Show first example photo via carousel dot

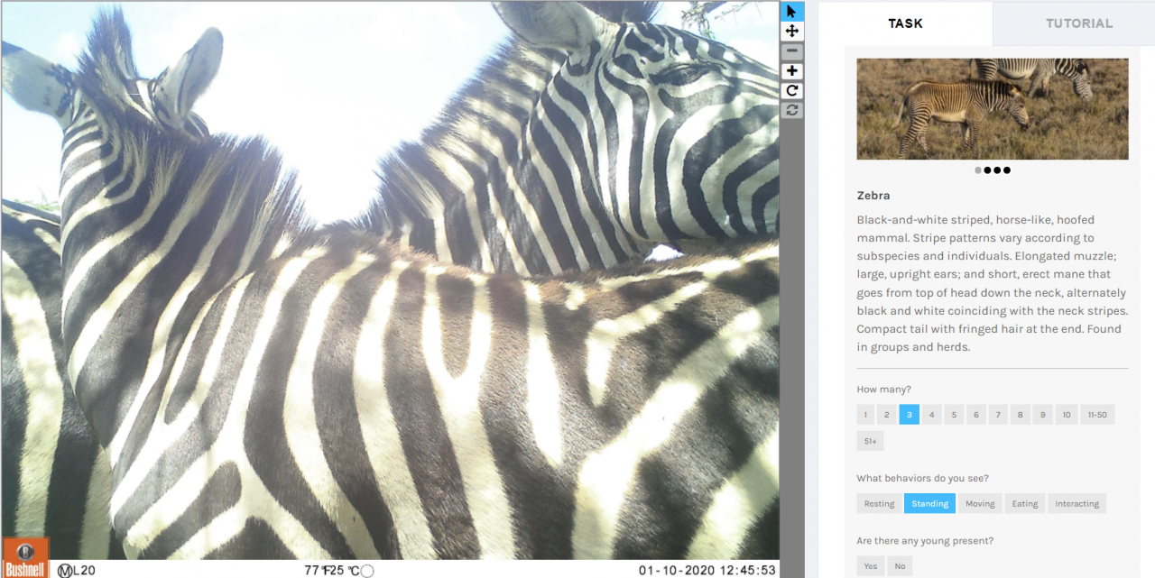pos(978,170)
